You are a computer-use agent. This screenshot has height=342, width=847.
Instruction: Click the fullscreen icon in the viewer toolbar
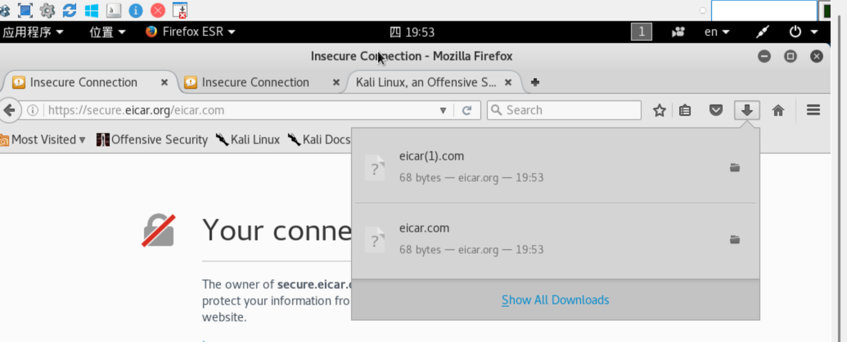tap(25, 10)
